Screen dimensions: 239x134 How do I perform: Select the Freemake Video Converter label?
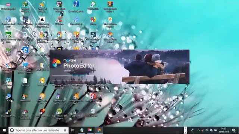(x=59, y=87)
